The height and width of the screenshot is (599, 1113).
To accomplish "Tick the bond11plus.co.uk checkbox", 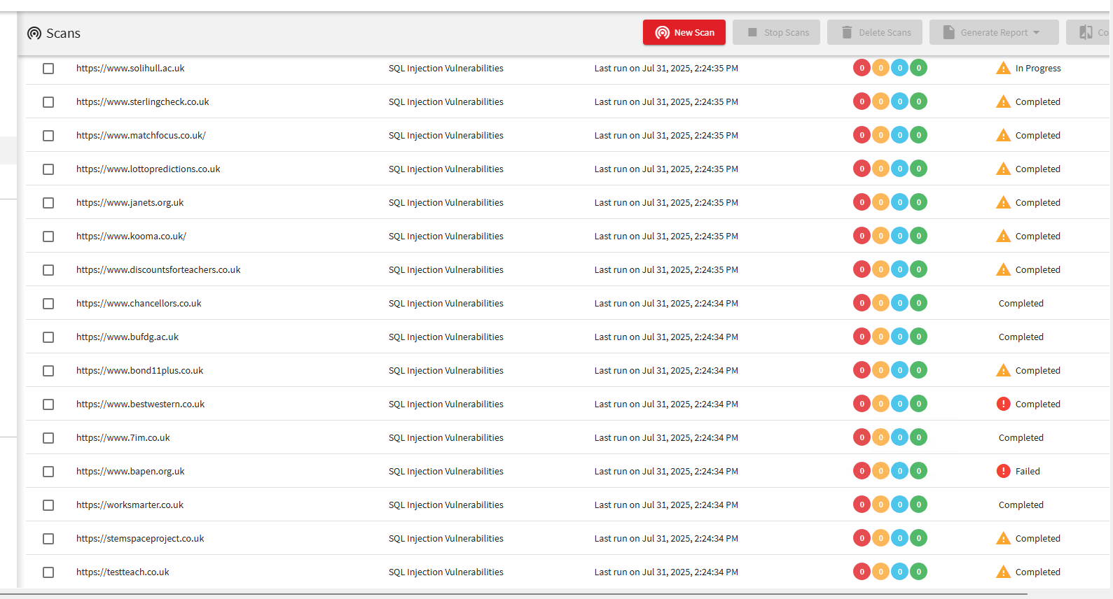I will pyautogui.click(x=48, y=371).
